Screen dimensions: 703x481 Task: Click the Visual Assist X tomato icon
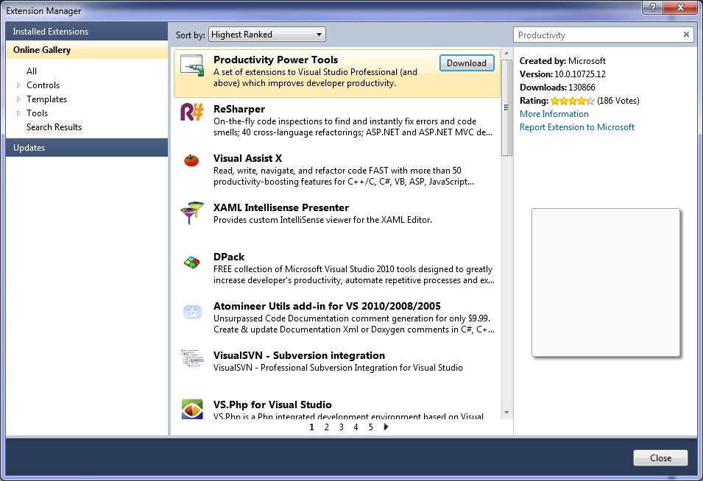pos(191,160)
